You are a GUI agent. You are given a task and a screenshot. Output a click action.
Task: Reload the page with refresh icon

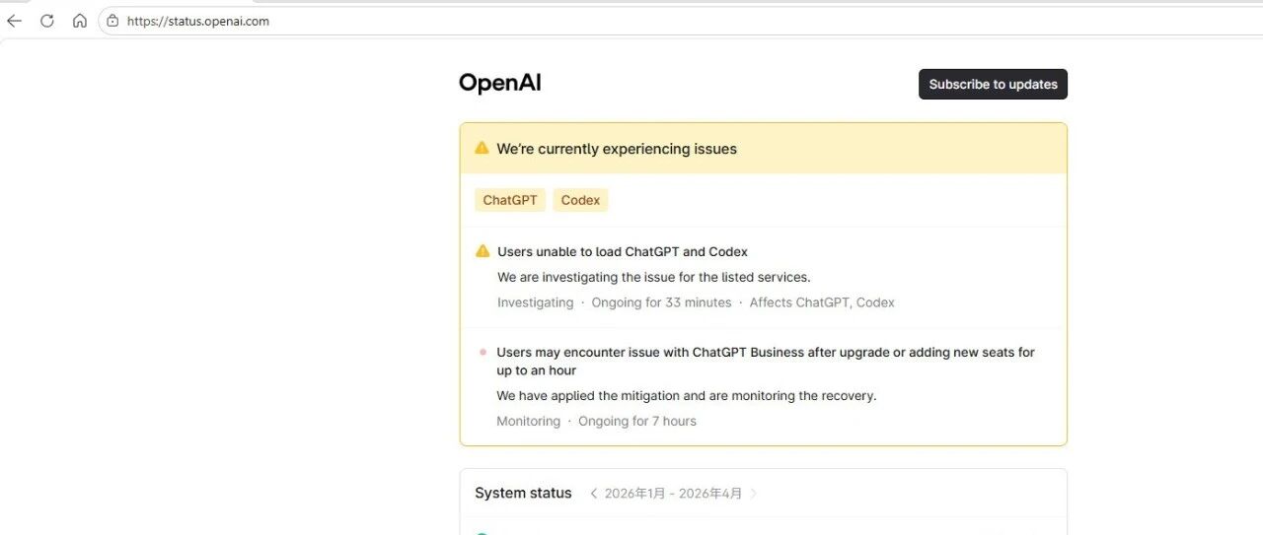click(x=46, y=21)
